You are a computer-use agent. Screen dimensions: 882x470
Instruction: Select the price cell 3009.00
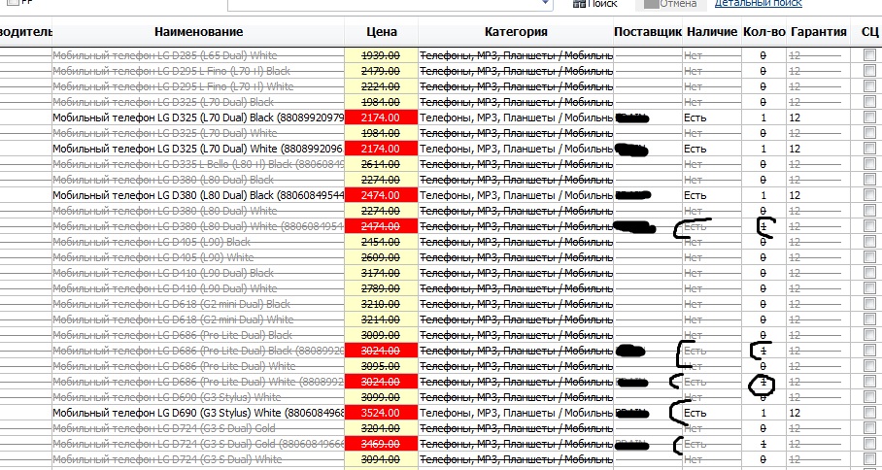tap(382, 334)
